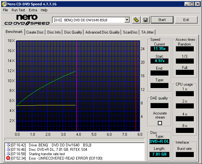Click the options icon next to drive selector
Screen dimensions: 202x164
click(136, 20)
